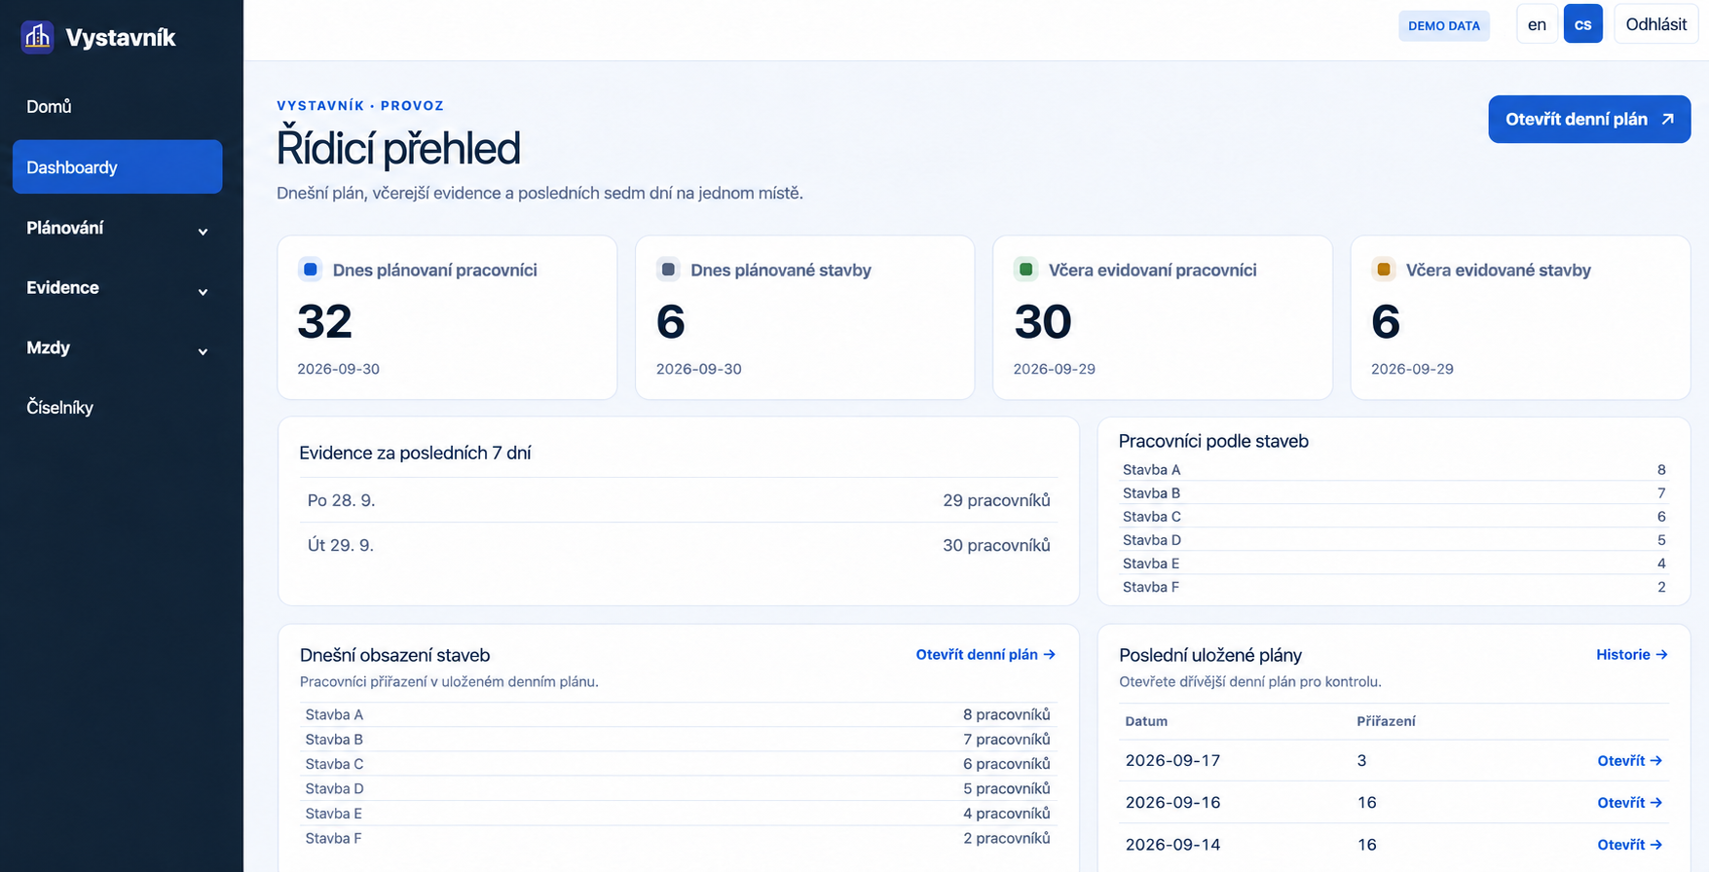Click 'Stavba F' in Pracovníci podle staveb
The width and height of the screenshot is (1709, 872).
[x=1151, y=587]
